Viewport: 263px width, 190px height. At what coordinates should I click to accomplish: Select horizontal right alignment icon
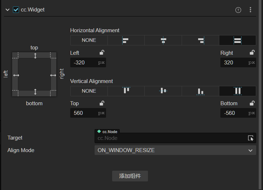(x=200, y=40)
